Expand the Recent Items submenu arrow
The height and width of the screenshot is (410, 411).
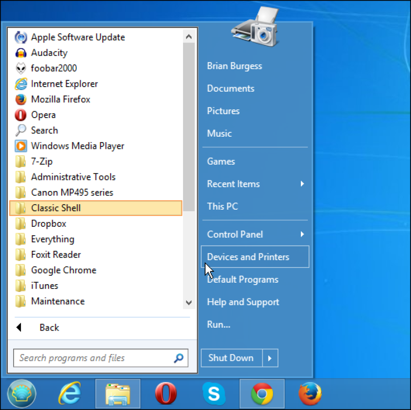(302, 184)
